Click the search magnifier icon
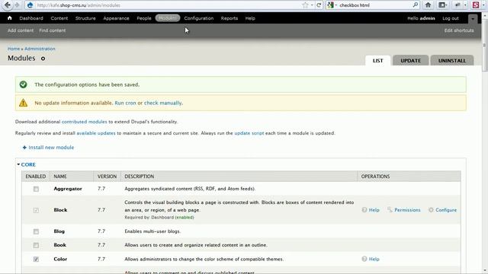Image resolution: width=488 pixels, height=274 pixels. [x=416, y=5]
